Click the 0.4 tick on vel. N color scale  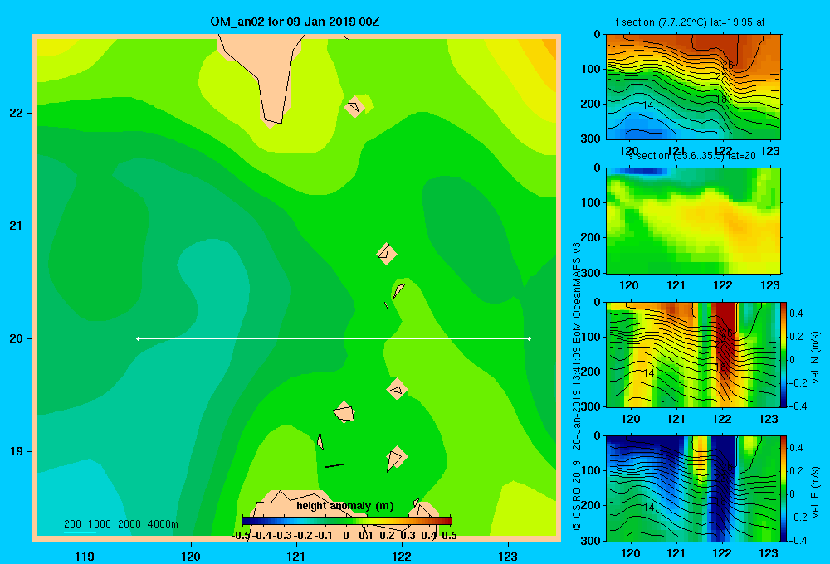(796, 314)
